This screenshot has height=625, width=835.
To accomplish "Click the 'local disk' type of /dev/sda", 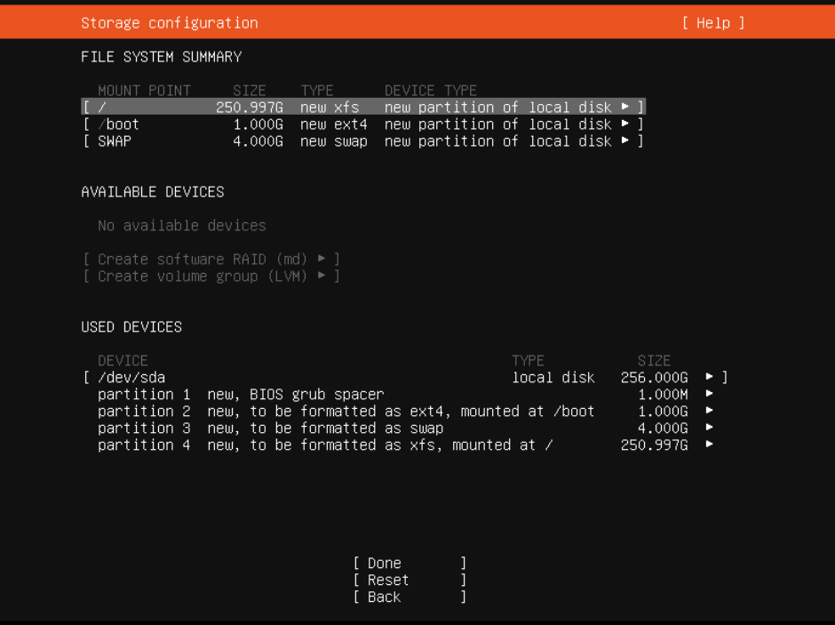I will [x=553, y=378].
